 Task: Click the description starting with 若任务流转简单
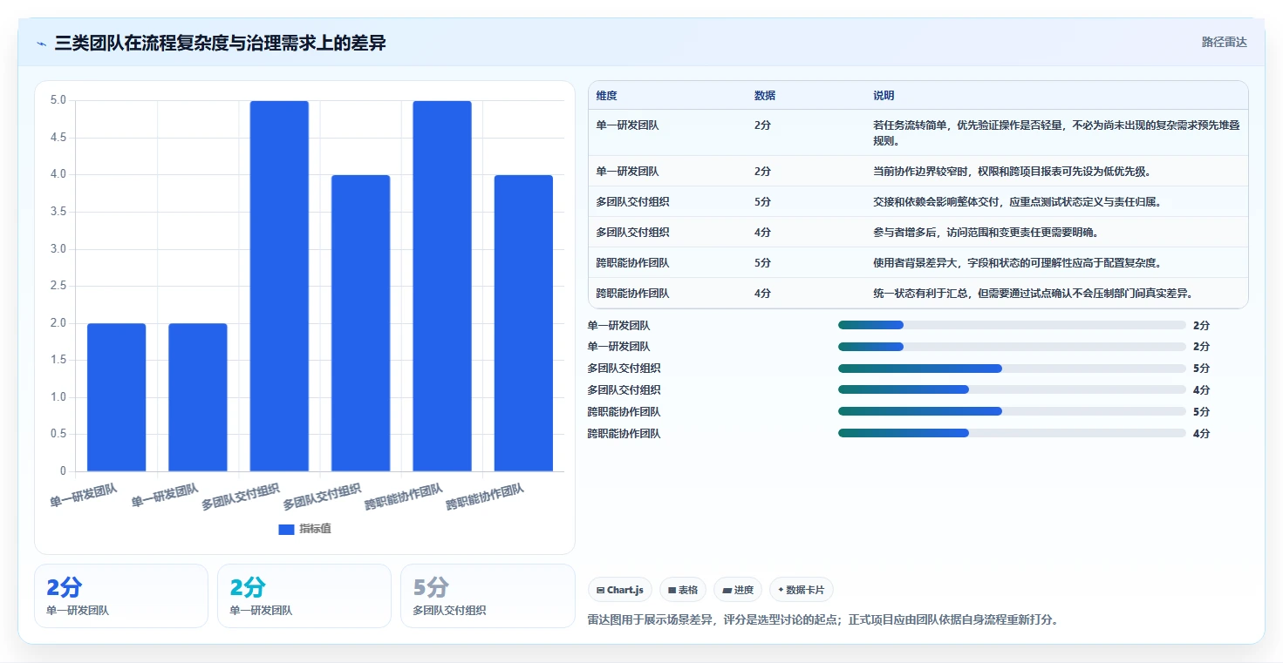1056,132
